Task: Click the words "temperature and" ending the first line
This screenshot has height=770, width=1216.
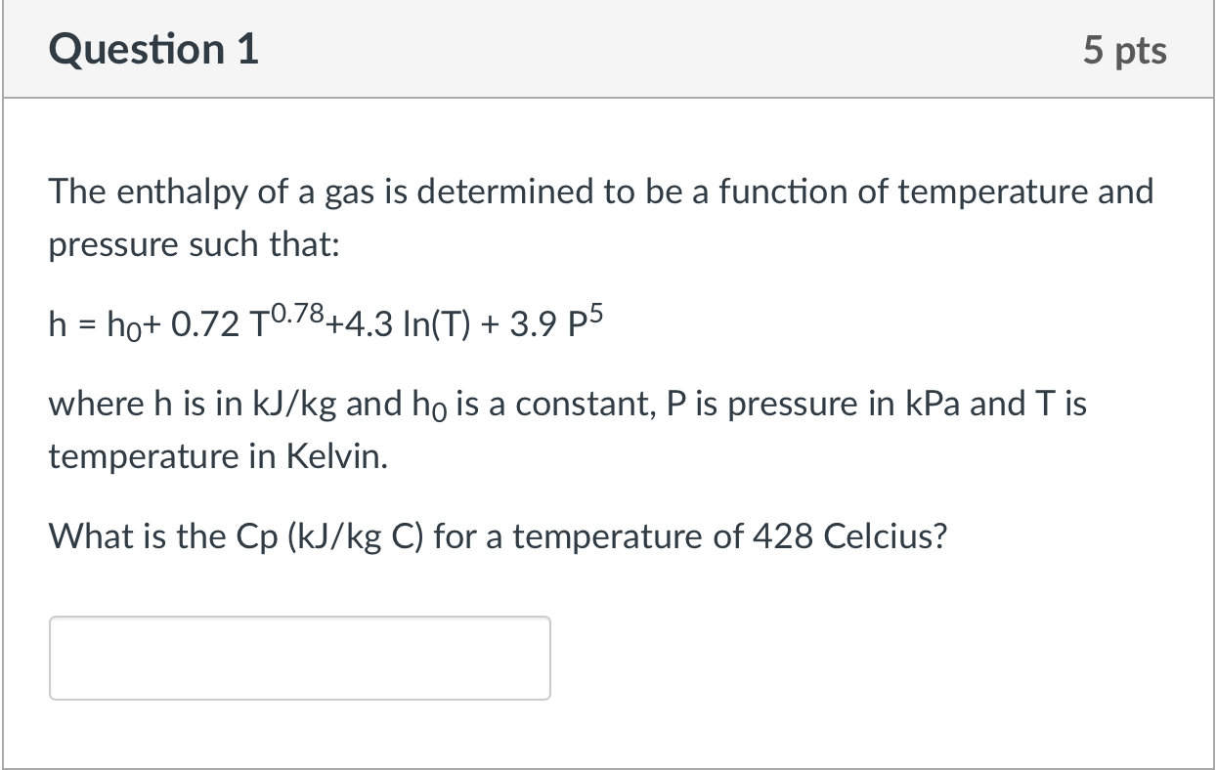Action: [1025, 192]
